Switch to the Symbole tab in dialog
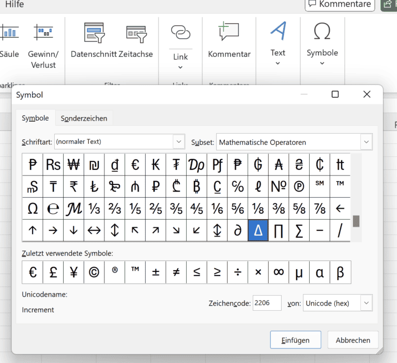The width and height of the screenshot is (397, 363). pos(35,118)
